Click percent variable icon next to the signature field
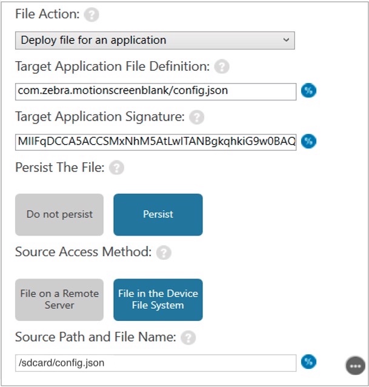This screenshot has height=387, width=369. point(309,142)
